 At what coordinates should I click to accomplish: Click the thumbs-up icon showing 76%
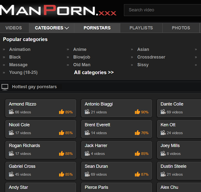tap(137, 132)
